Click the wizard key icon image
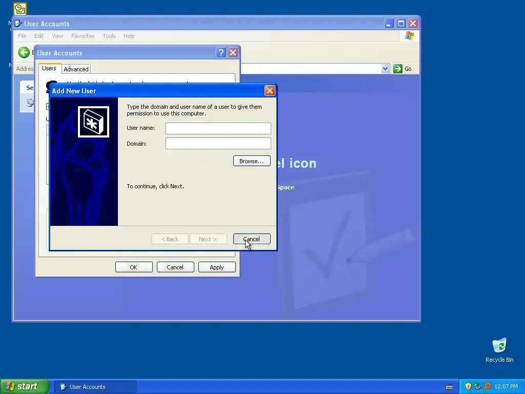 pos(93,122)
